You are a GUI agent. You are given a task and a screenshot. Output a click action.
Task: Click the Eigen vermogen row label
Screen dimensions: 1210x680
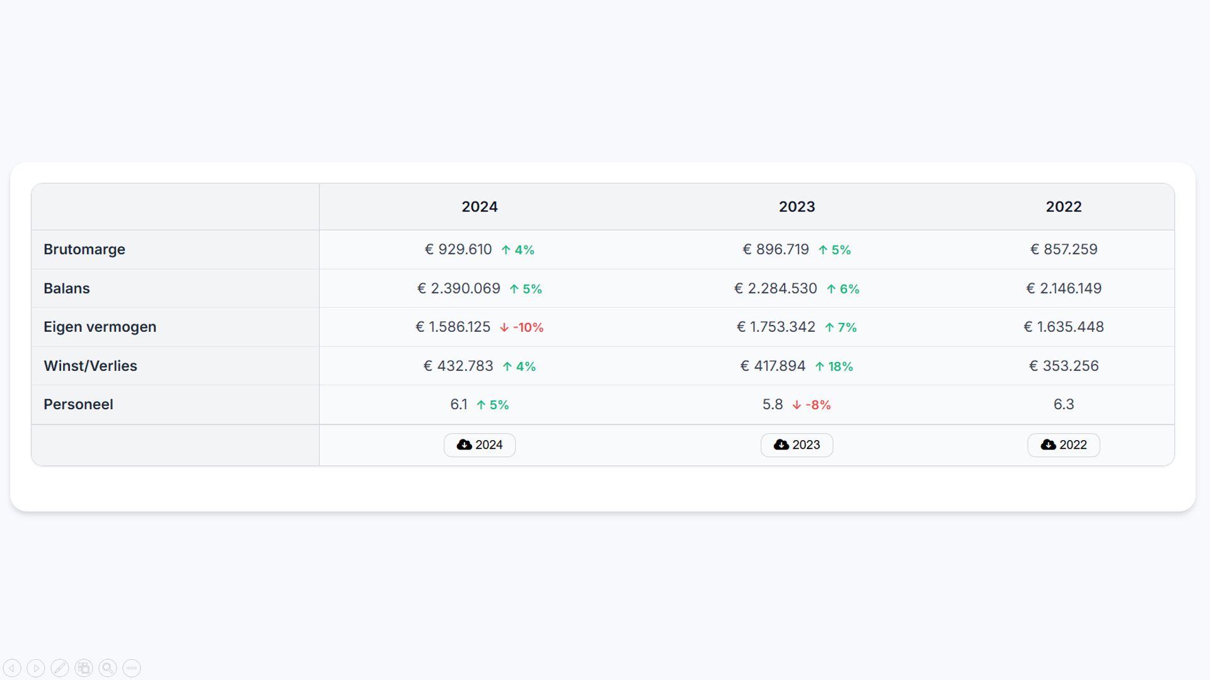(100, 327)
